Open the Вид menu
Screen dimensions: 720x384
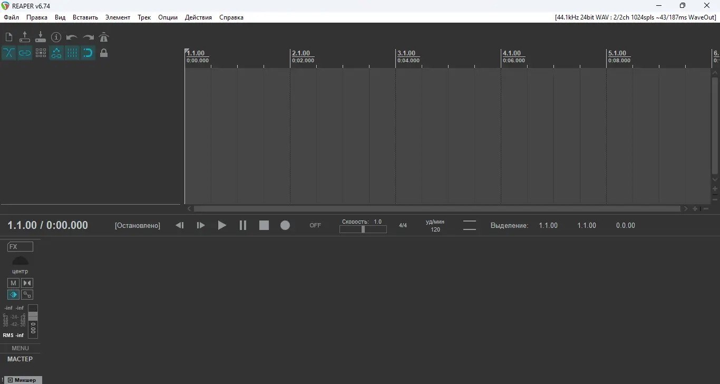(x=60, y=17)
